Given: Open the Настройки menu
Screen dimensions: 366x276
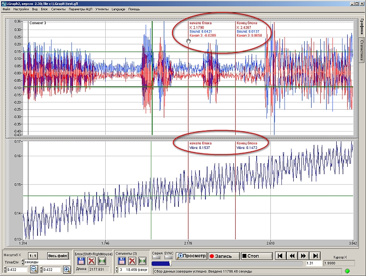Looking at the screenshot, I should point(21,9).
